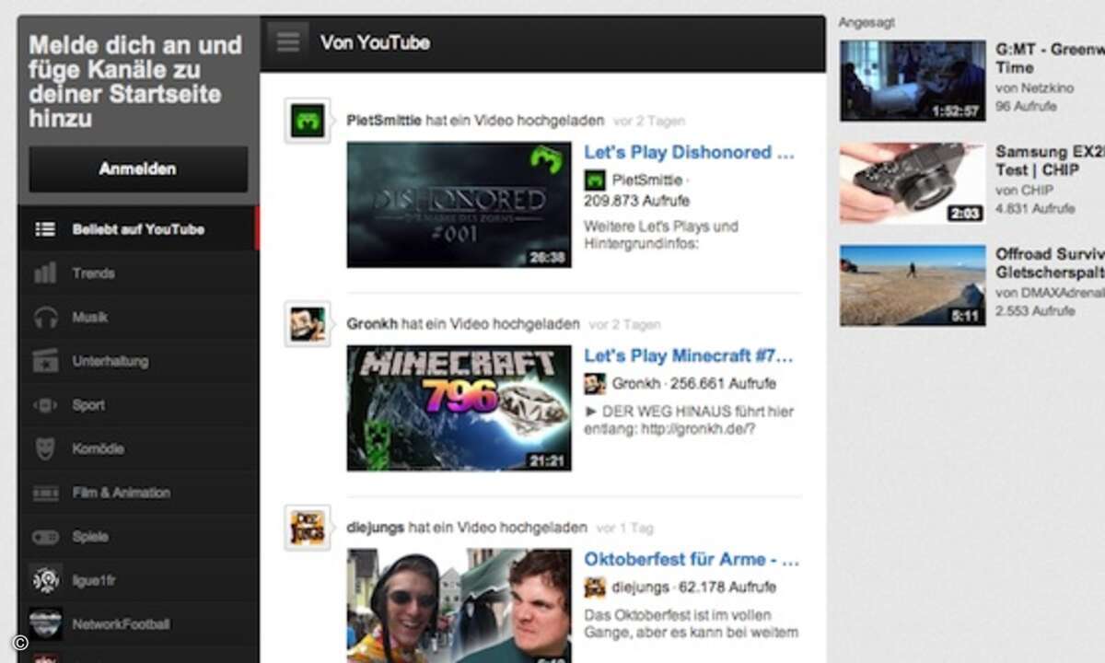Select Sport category in sidebar
The height and width of the screenshot is (663, 1105).
click(138, 405)
